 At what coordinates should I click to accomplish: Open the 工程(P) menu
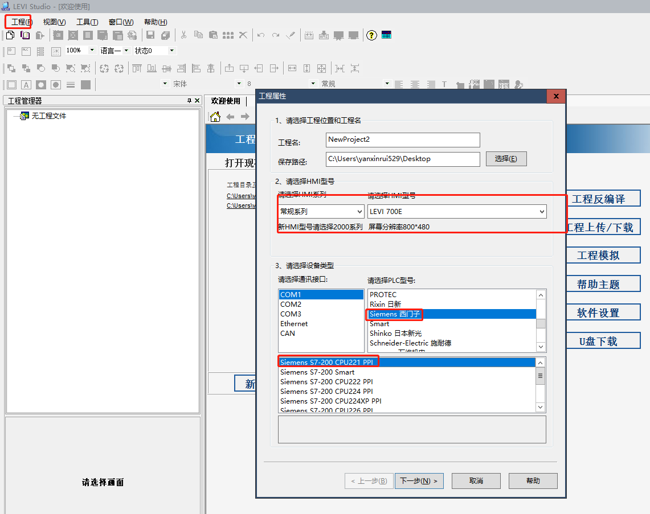point(22,22)
